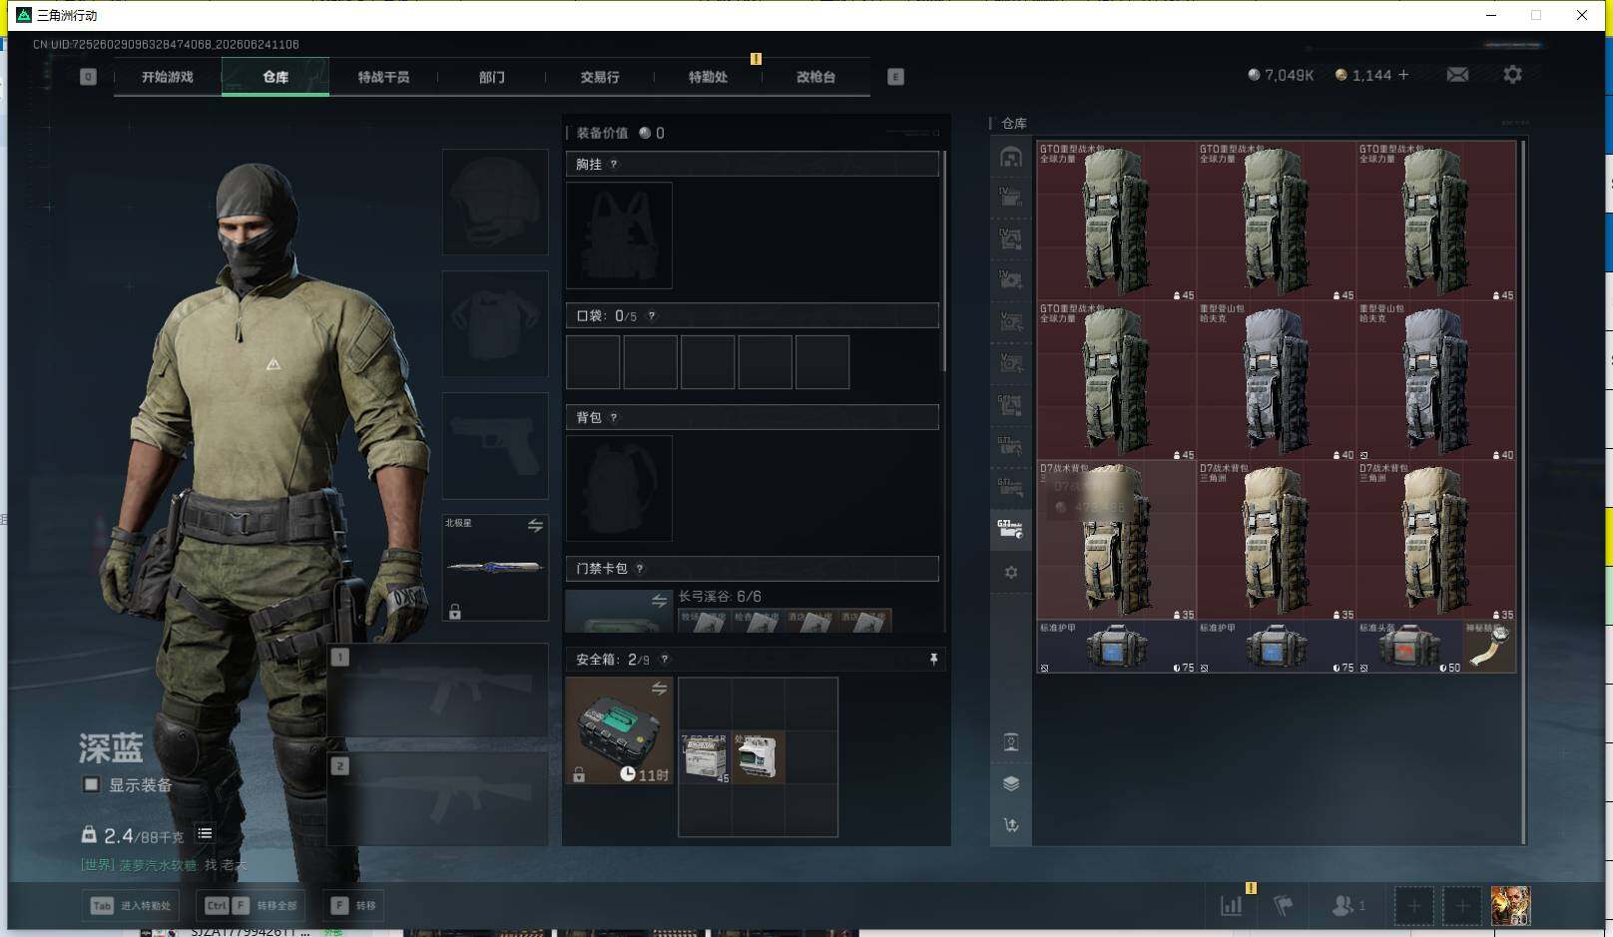Click the Q previous-tab key icon
1613x937 pixels.
[88, 77]
